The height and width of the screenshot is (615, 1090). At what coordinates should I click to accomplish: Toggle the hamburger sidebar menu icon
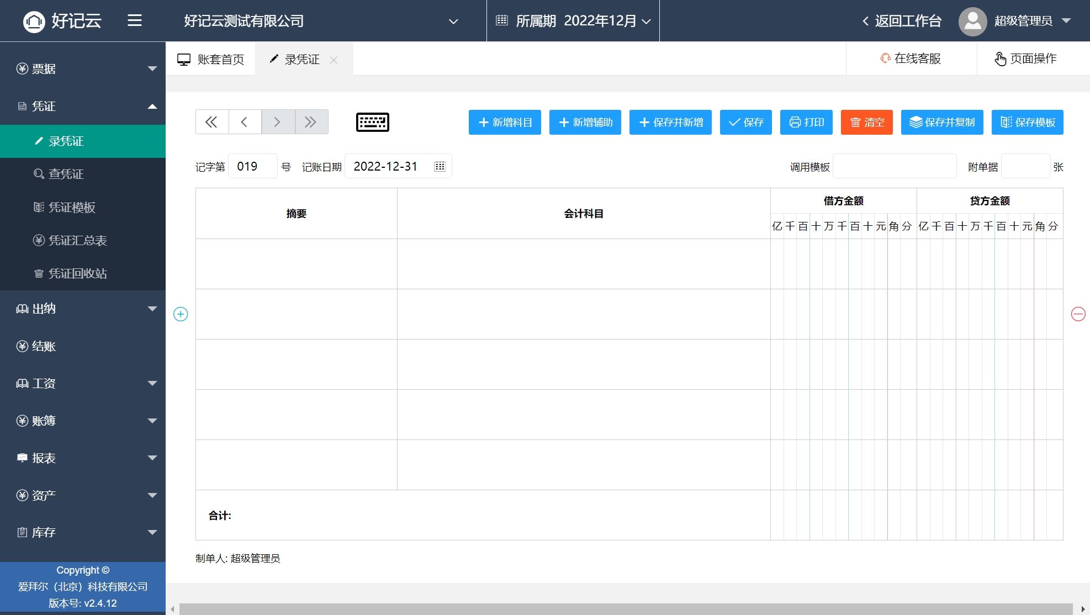tap(135, 21)
